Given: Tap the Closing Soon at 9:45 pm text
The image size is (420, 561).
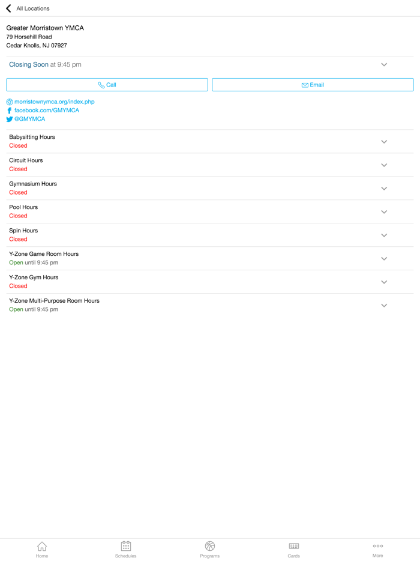Looking at the screenshot, I should pos(45,64).
